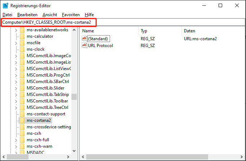
Task: Expand the MSComctlLib.TabStrip key
Action: point(16,95)
